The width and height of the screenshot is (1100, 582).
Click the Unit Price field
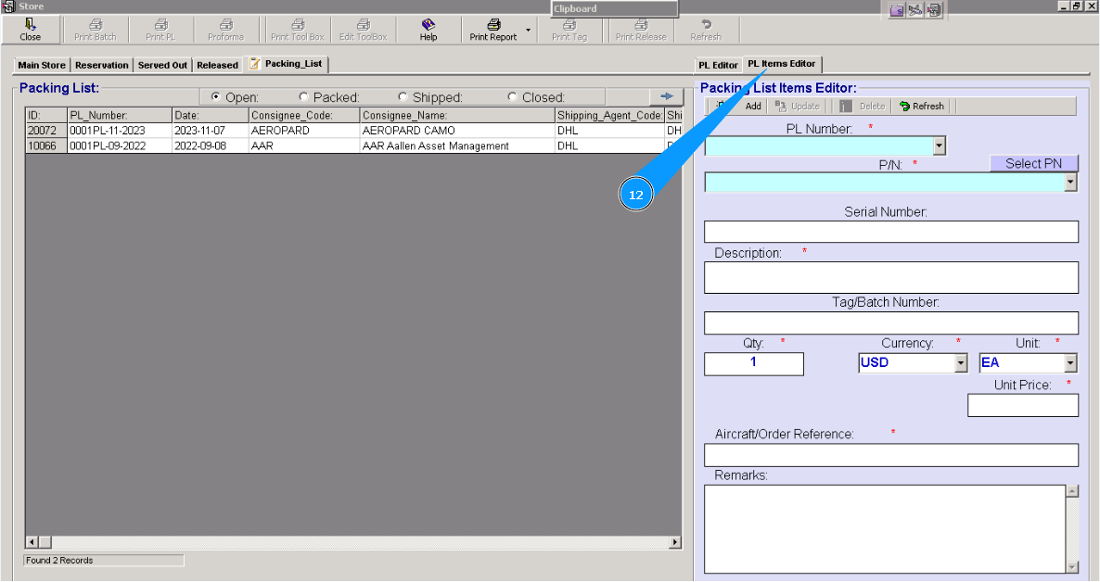1022,405
